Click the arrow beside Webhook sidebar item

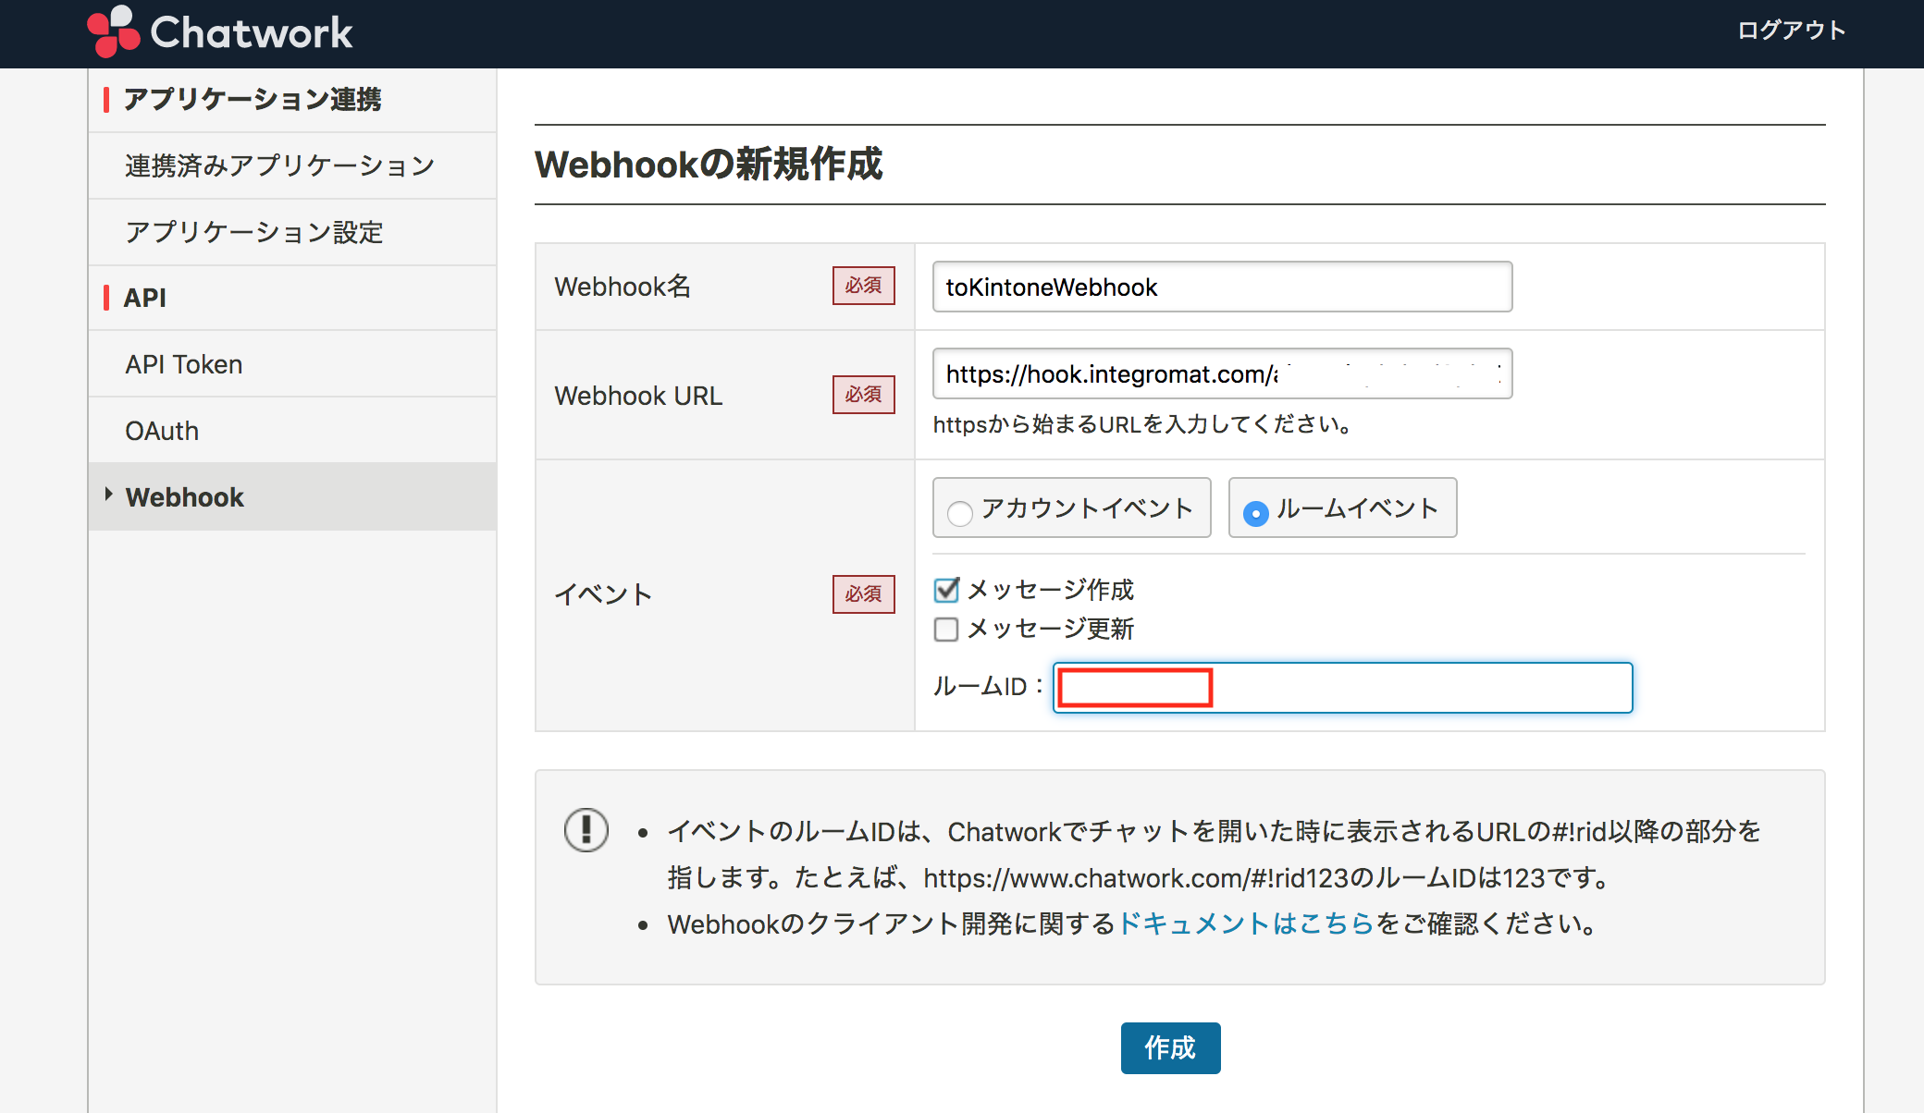click(108, 495)
